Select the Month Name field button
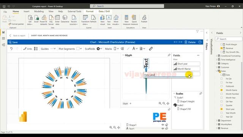The height and width of the screenshot is (137, 243). coord(186,69)
